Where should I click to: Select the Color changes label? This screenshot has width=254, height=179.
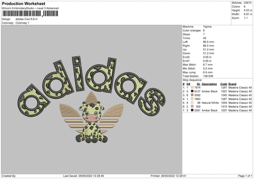coord(192,30)
